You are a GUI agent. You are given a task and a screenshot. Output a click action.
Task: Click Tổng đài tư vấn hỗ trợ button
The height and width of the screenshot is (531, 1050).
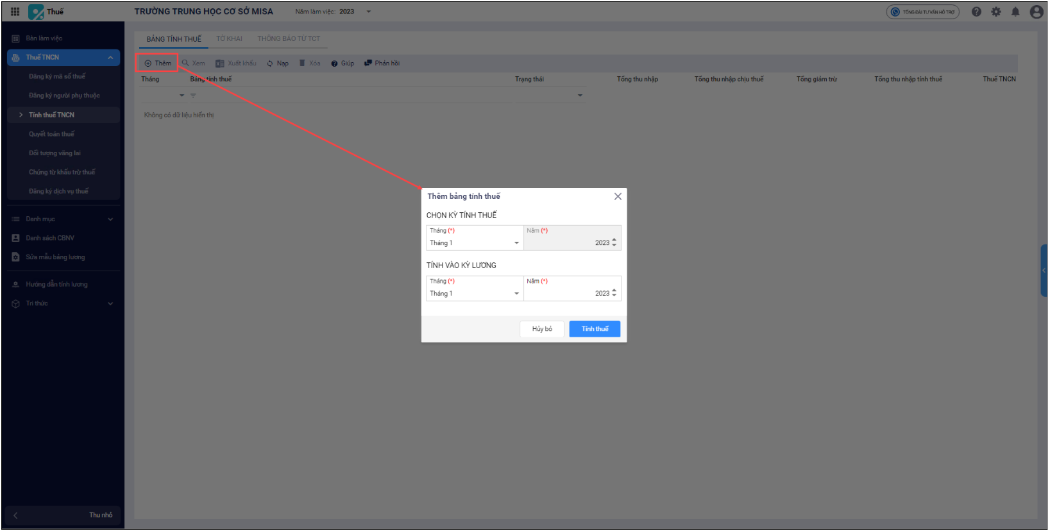pos(923,12)
